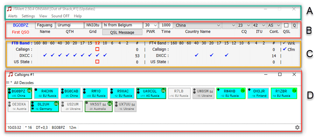
Task: Maximize the Callsigns #1 window
Action: (280, 74)
